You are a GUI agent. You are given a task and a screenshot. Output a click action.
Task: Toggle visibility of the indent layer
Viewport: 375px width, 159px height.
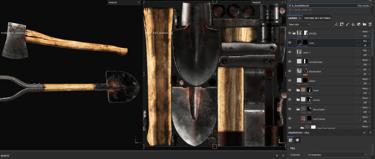(x=290, y=81)
